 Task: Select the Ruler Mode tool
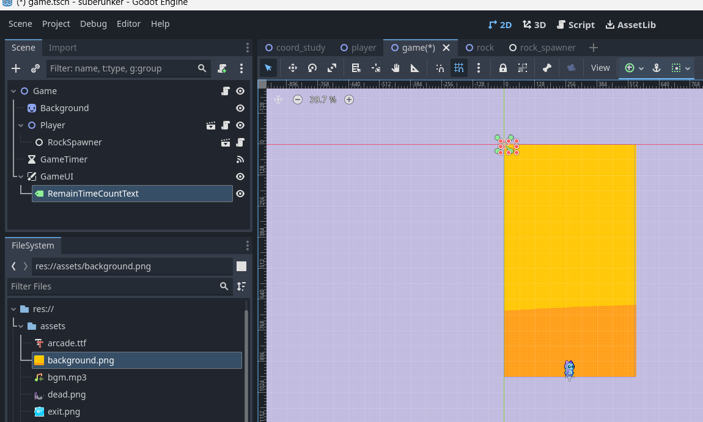414,68
